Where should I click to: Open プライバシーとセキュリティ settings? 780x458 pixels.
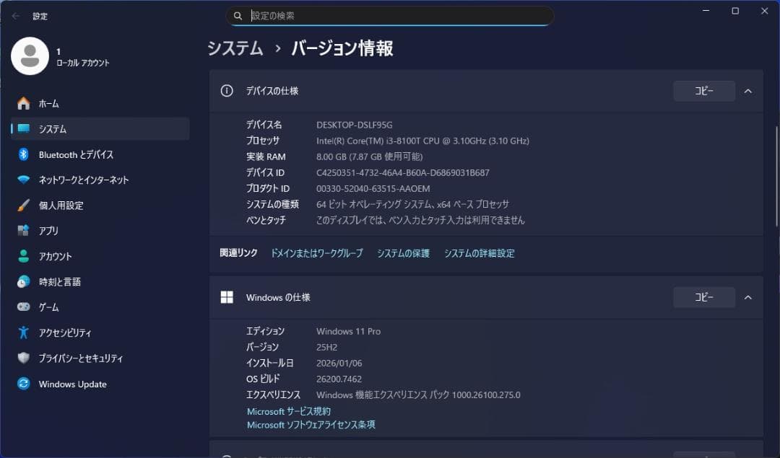[76, 358]
